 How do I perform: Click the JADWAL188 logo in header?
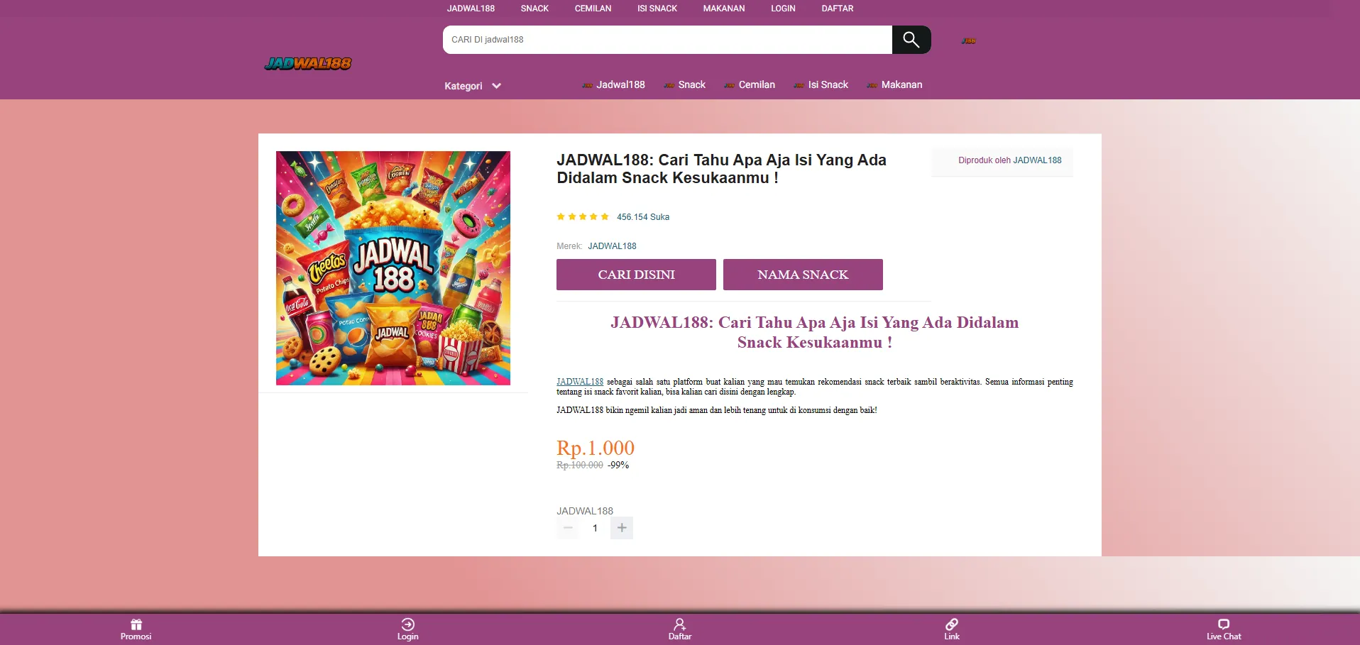pos(308,64)
